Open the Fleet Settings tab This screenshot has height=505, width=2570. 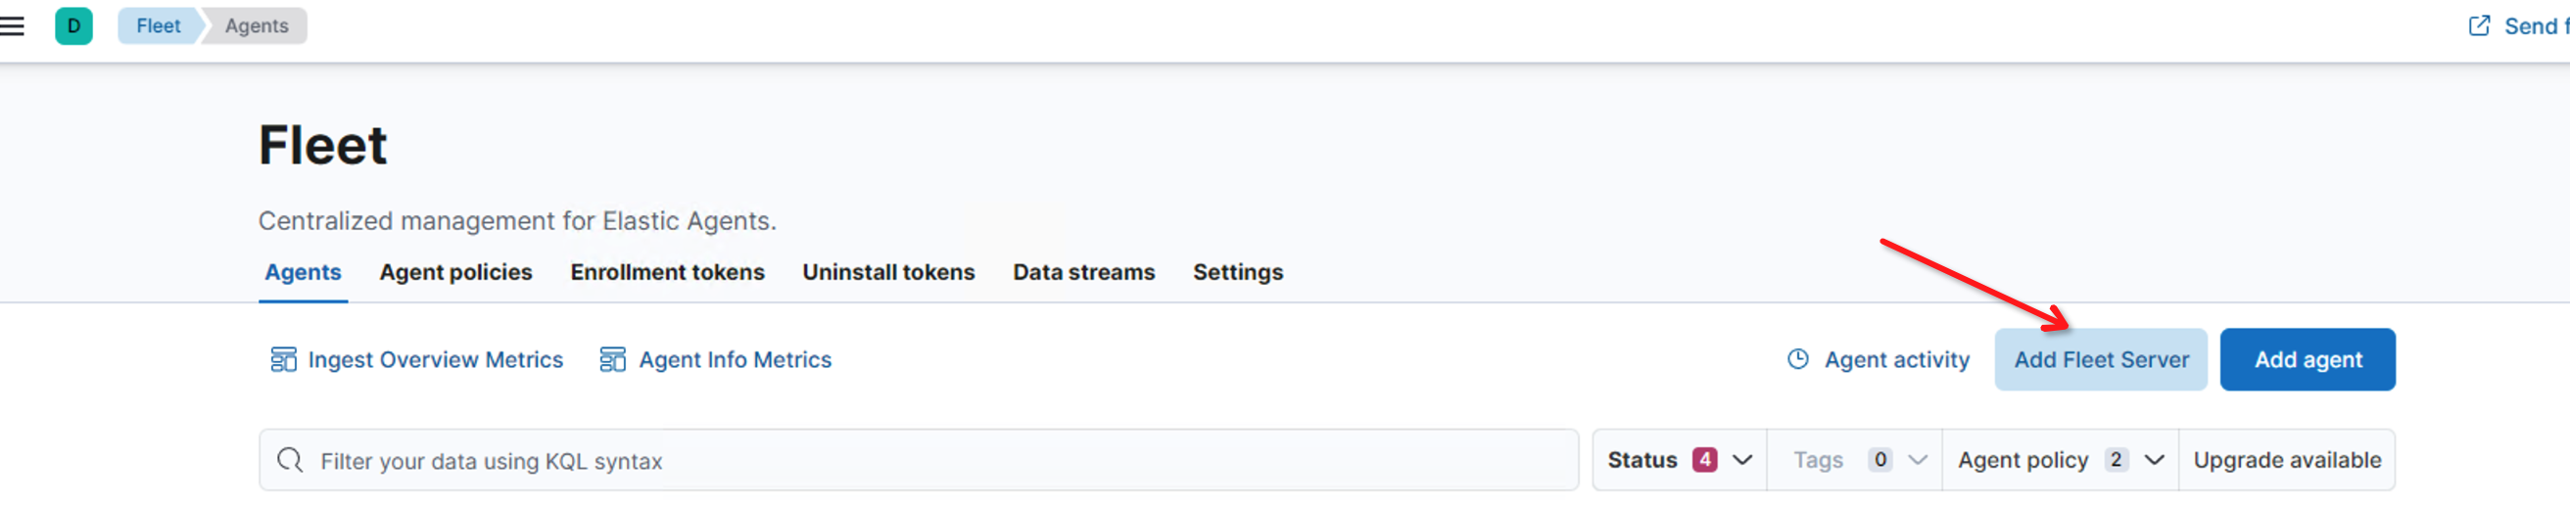(x=1237, y=272)
